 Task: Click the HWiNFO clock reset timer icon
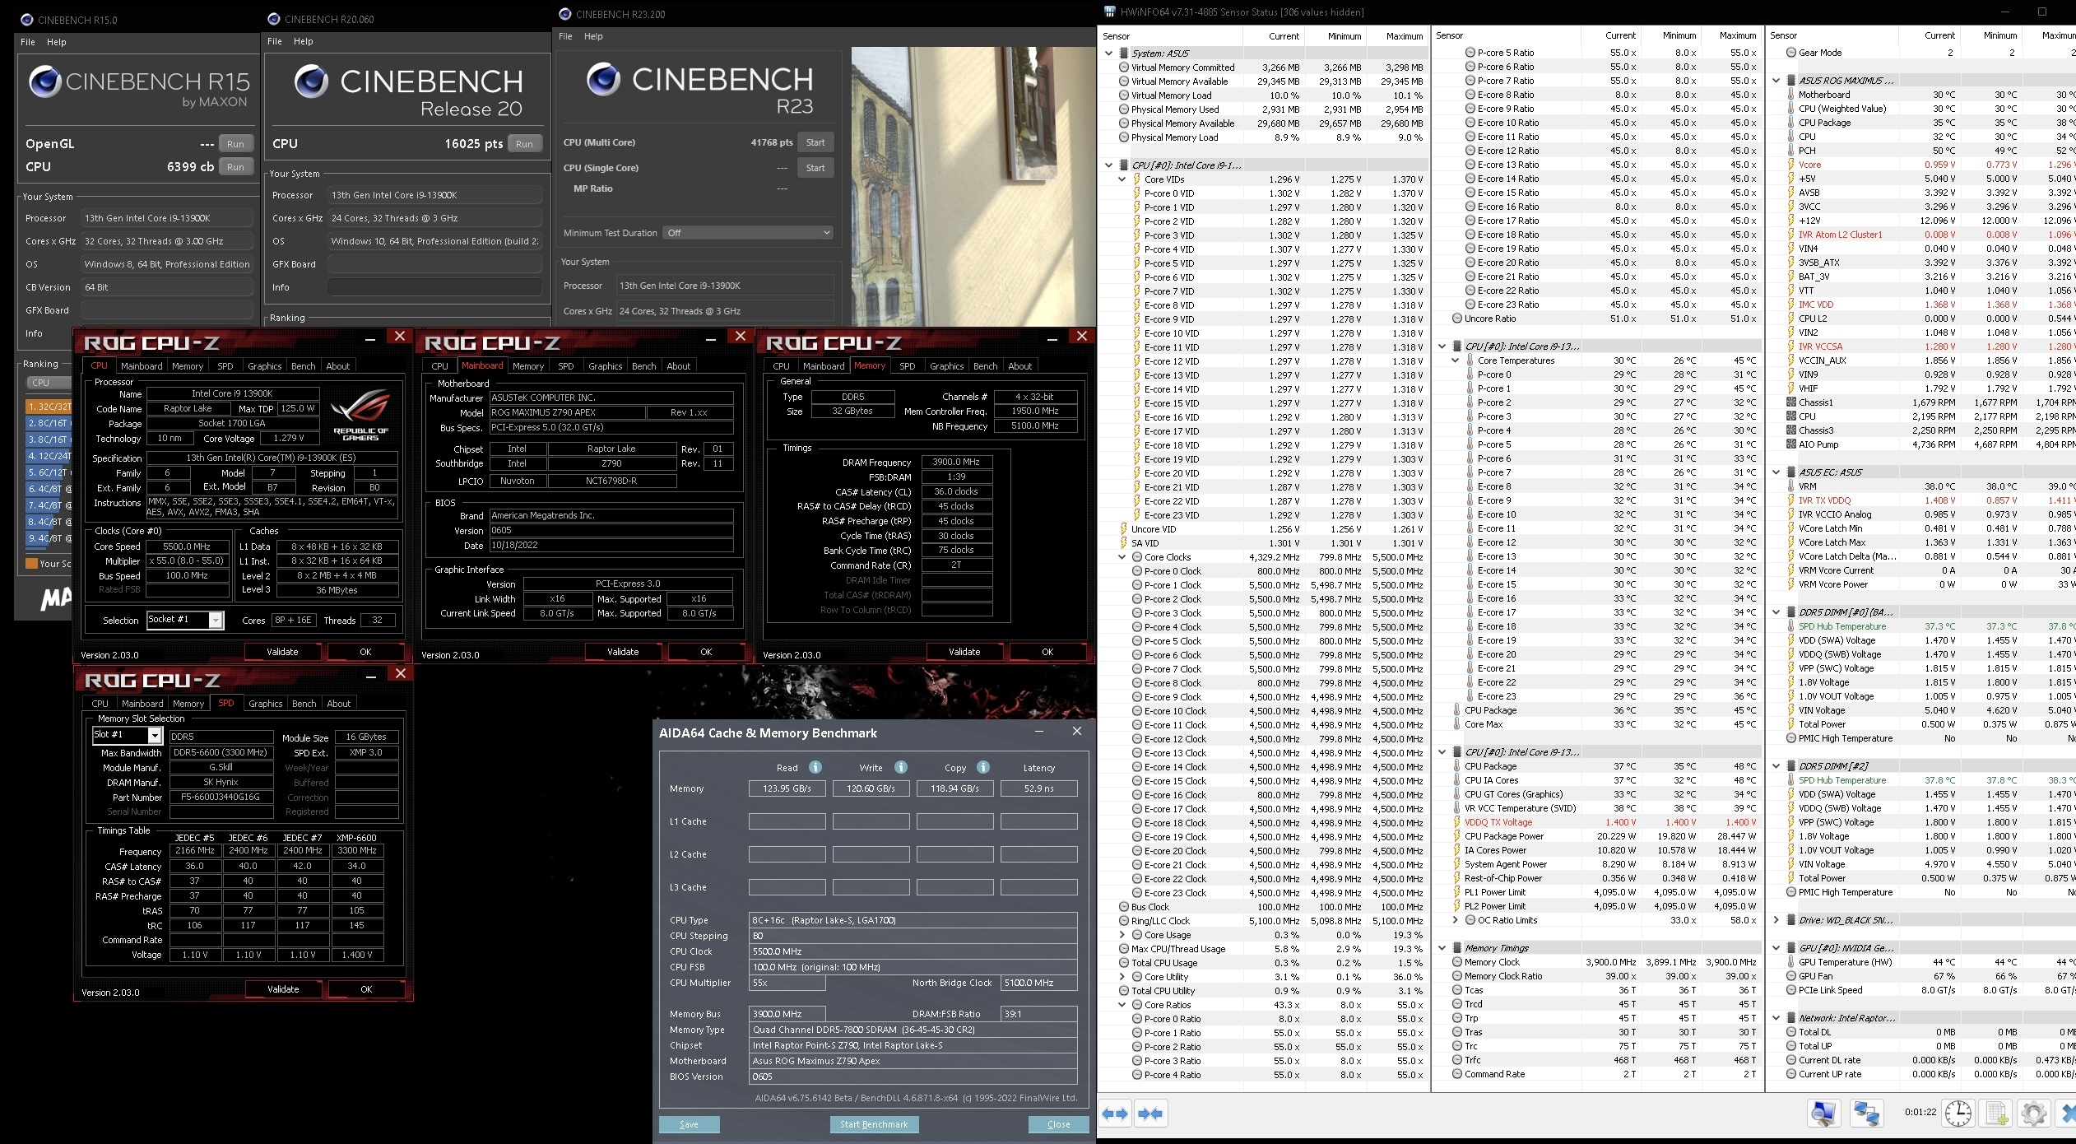pyautogui.click(x=1958, y=1114)
